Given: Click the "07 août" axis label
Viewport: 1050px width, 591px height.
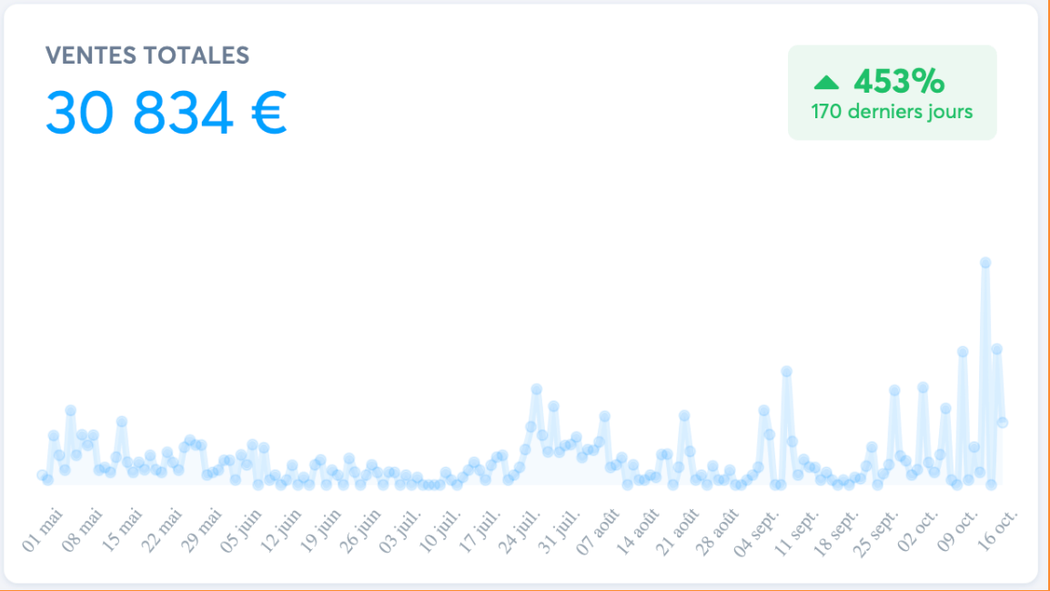Looking at the screenshot, I should (x=600, y=530).
